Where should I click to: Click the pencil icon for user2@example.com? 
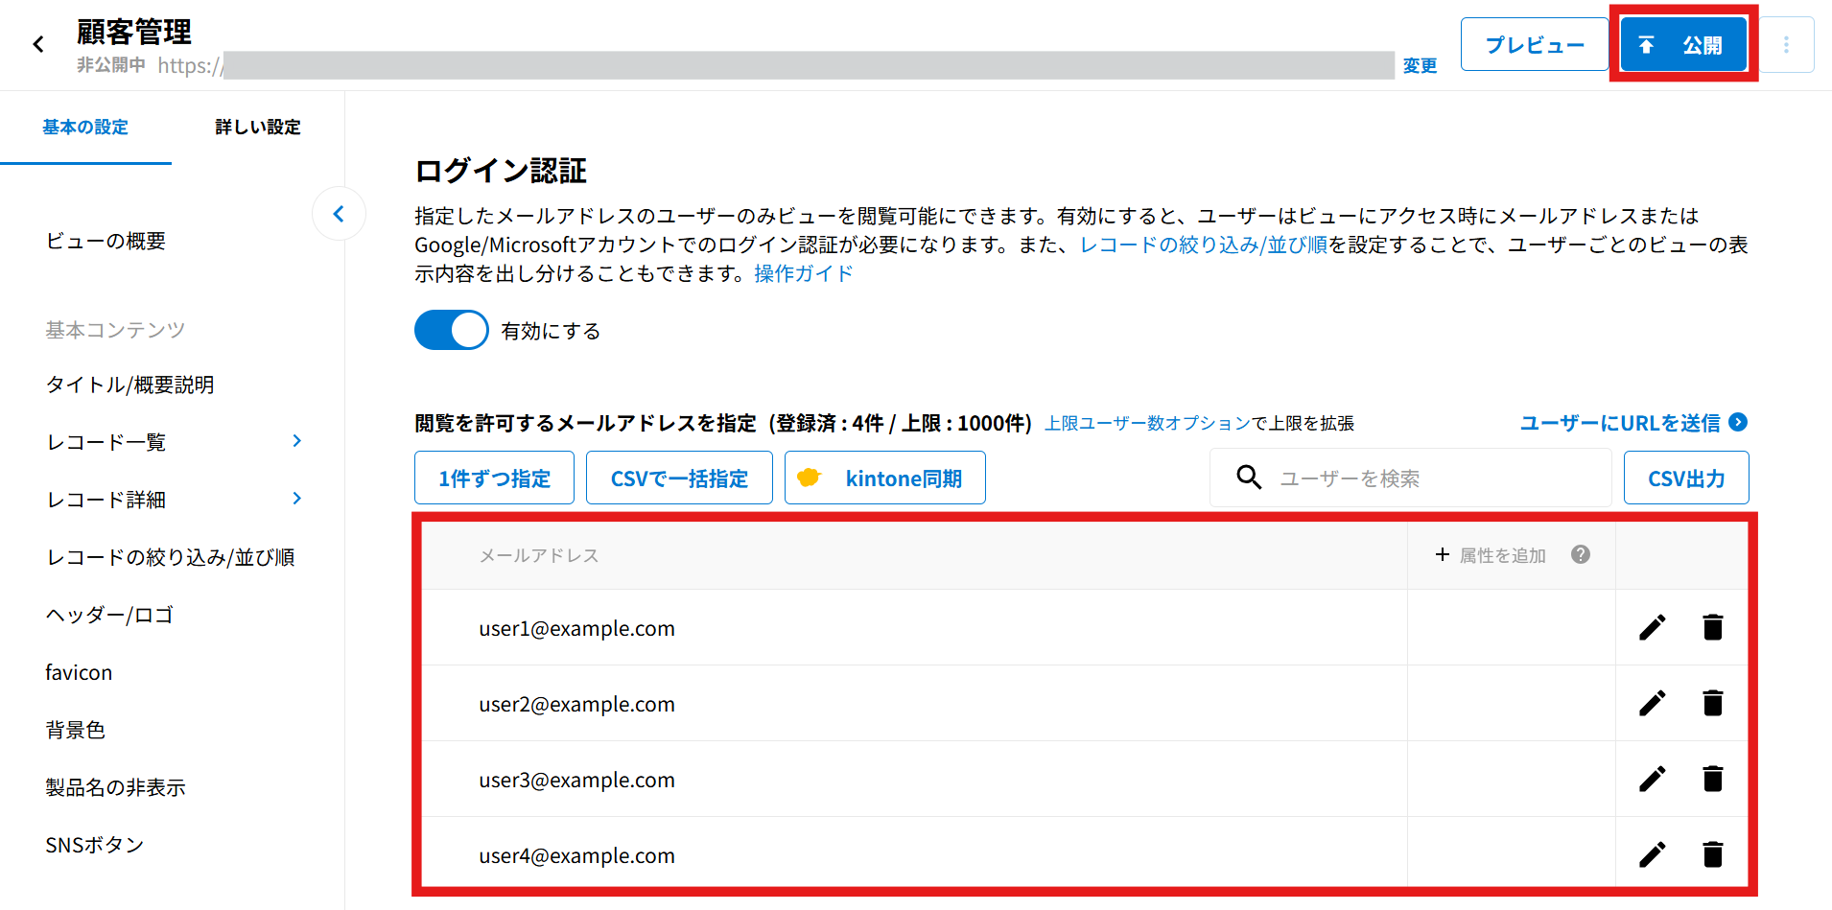pos(1652,703)
